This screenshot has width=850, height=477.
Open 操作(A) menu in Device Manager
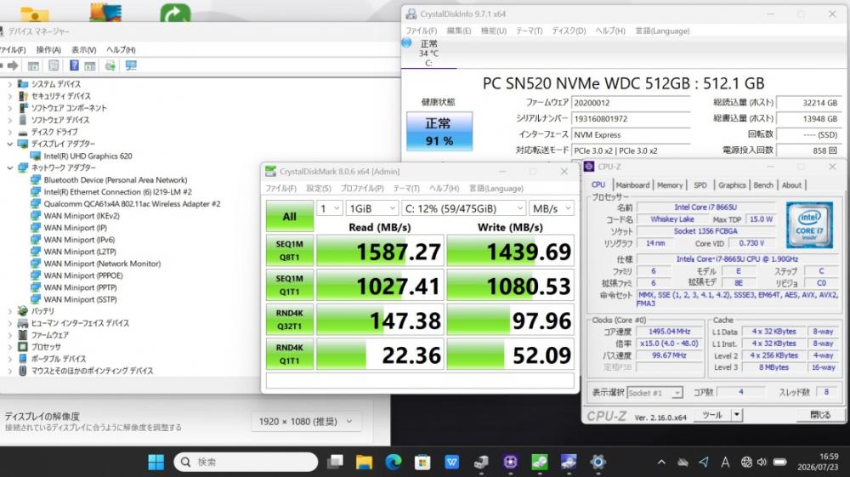click(48, 50)
